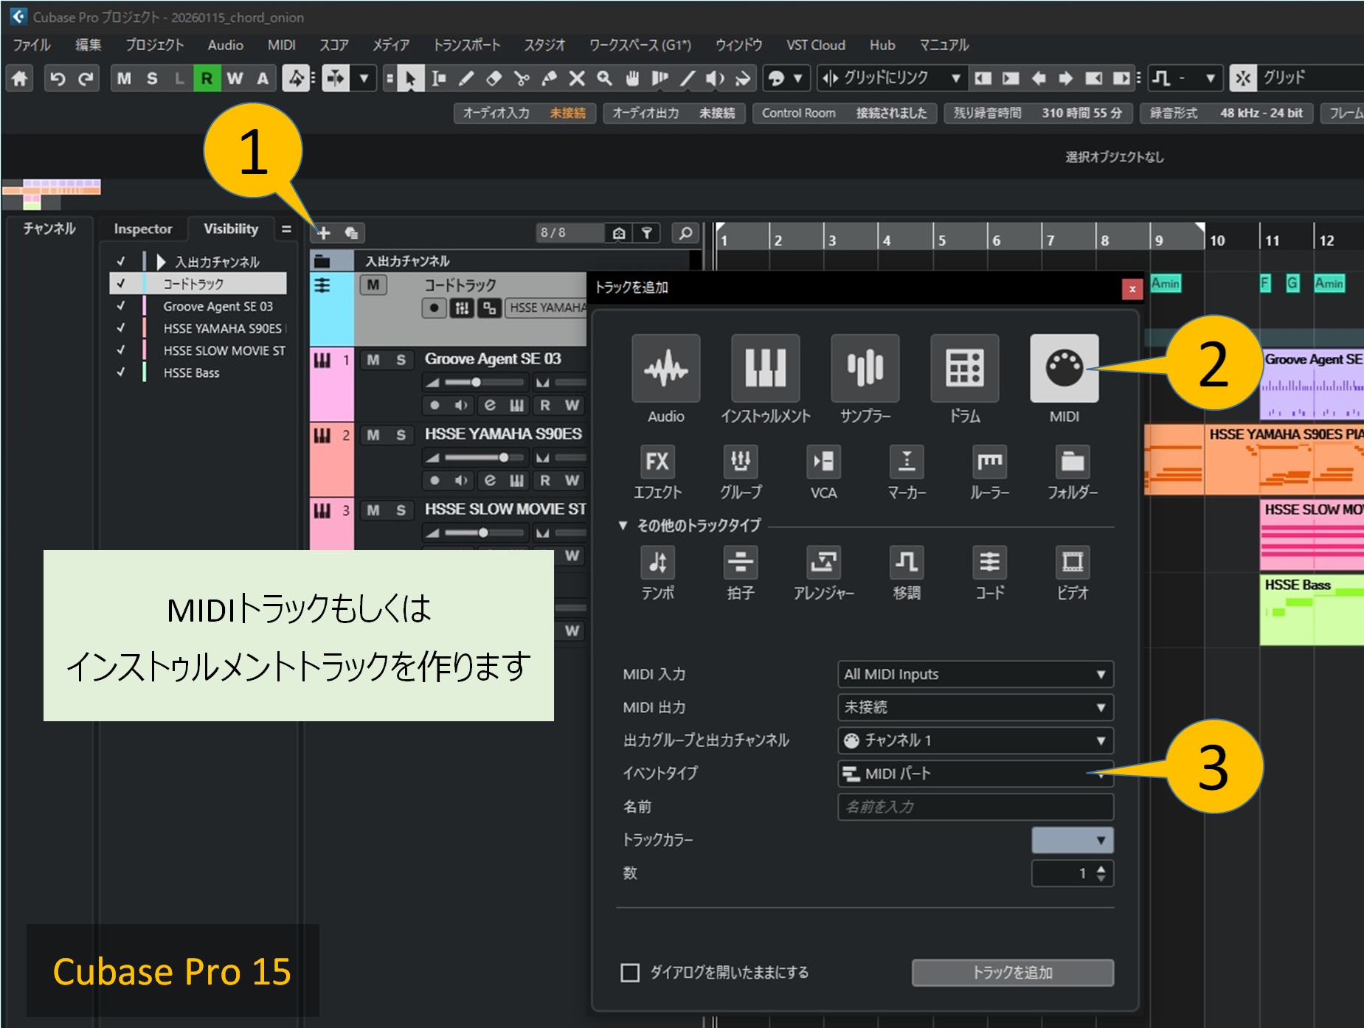Open the MIDI 出力 dropdown
Screen dimensions: 1364x1028
point(974,707)
